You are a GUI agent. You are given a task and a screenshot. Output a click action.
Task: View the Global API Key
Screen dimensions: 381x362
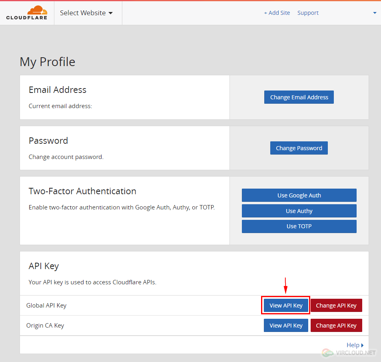286,305
